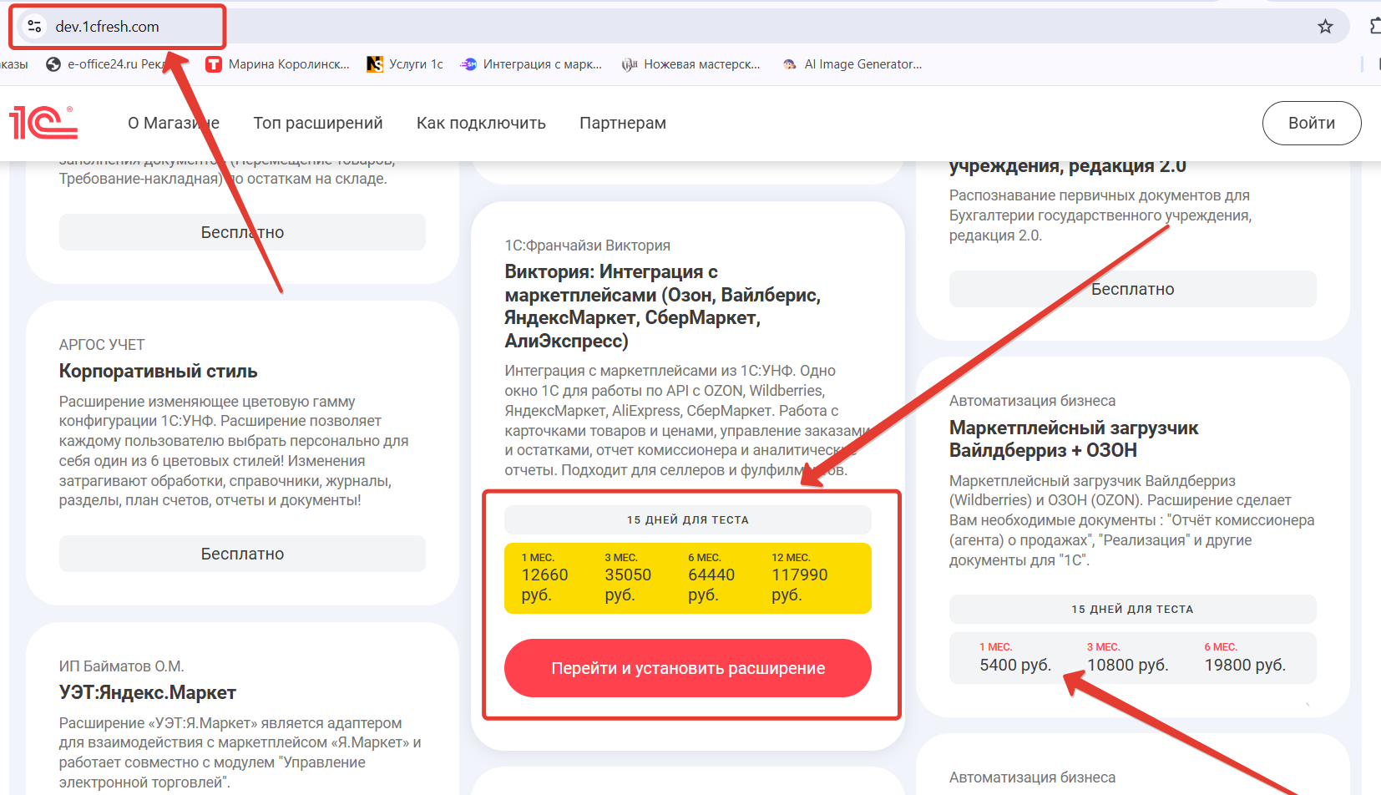1381x795 pixels.
Task: Open the Услуги 1с bookmark
Action: [405, 64]
